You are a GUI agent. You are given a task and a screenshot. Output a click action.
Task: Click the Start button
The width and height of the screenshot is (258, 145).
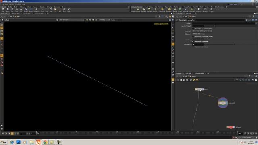pos(4,142)
